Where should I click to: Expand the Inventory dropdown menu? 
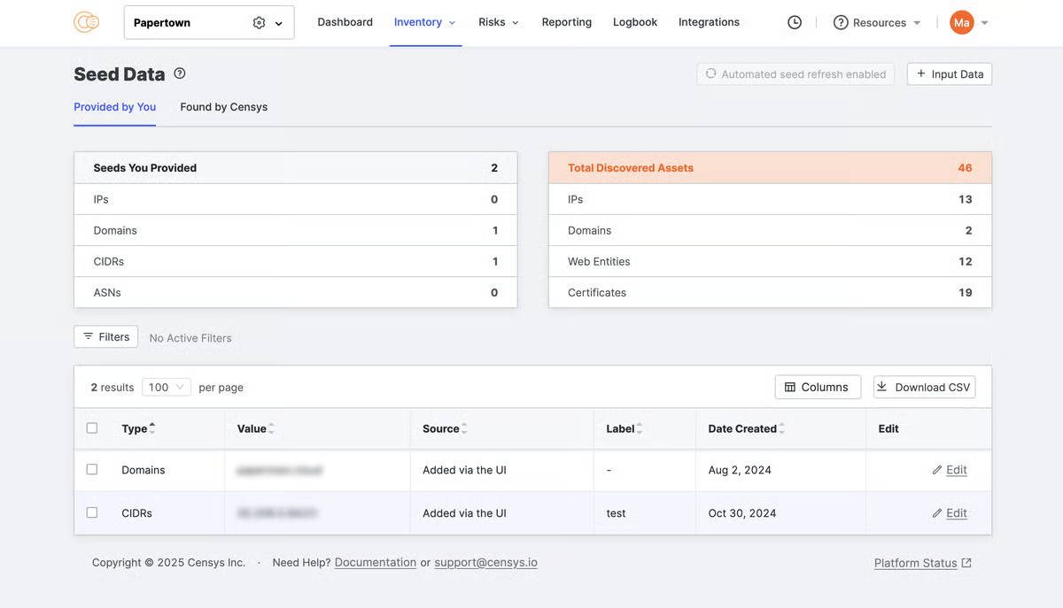point(424,23)
